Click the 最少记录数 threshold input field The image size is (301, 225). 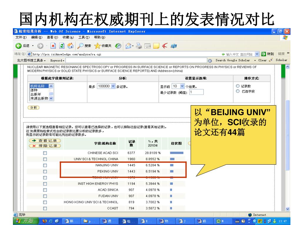(196, 92)
